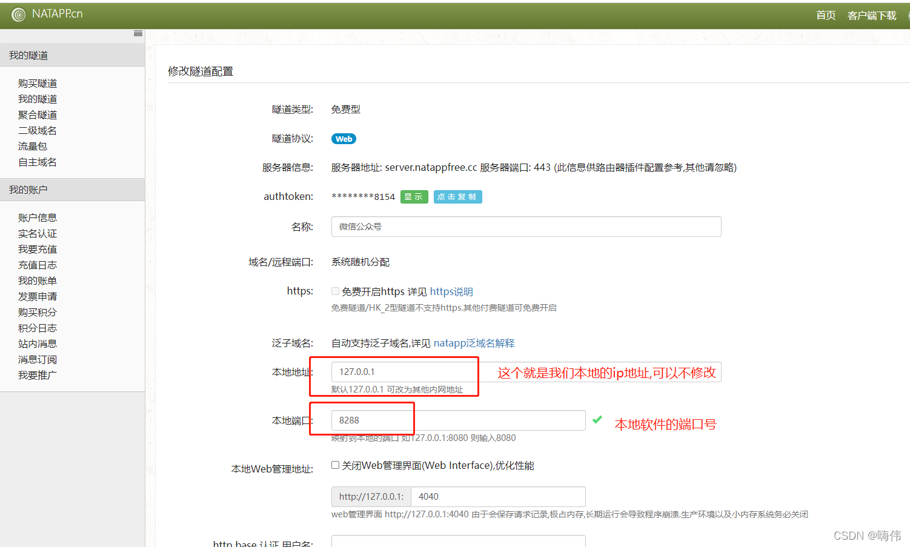Open 我要充值 in the sidebar
Viewport: 910px width, 547px height.
[x=38, y=249]
